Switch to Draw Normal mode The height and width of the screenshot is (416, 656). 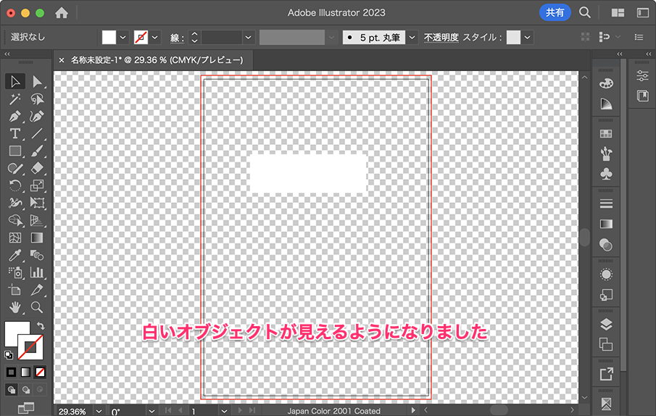point(12,390)
